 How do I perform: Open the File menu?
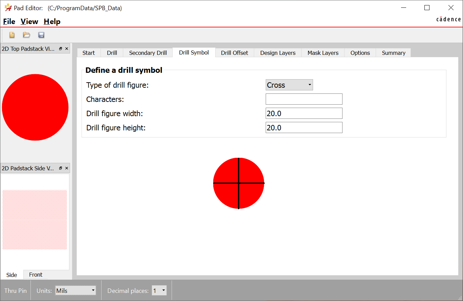click(x=9, y=21)
